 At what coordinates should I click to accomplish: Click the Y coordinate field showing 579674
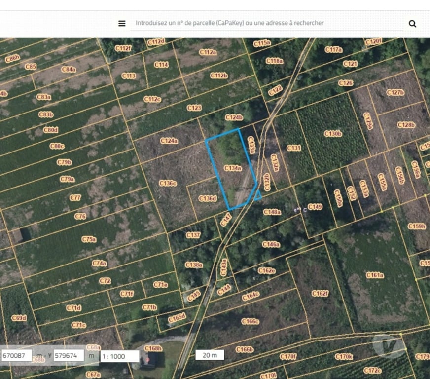click(x=68, y=355)
